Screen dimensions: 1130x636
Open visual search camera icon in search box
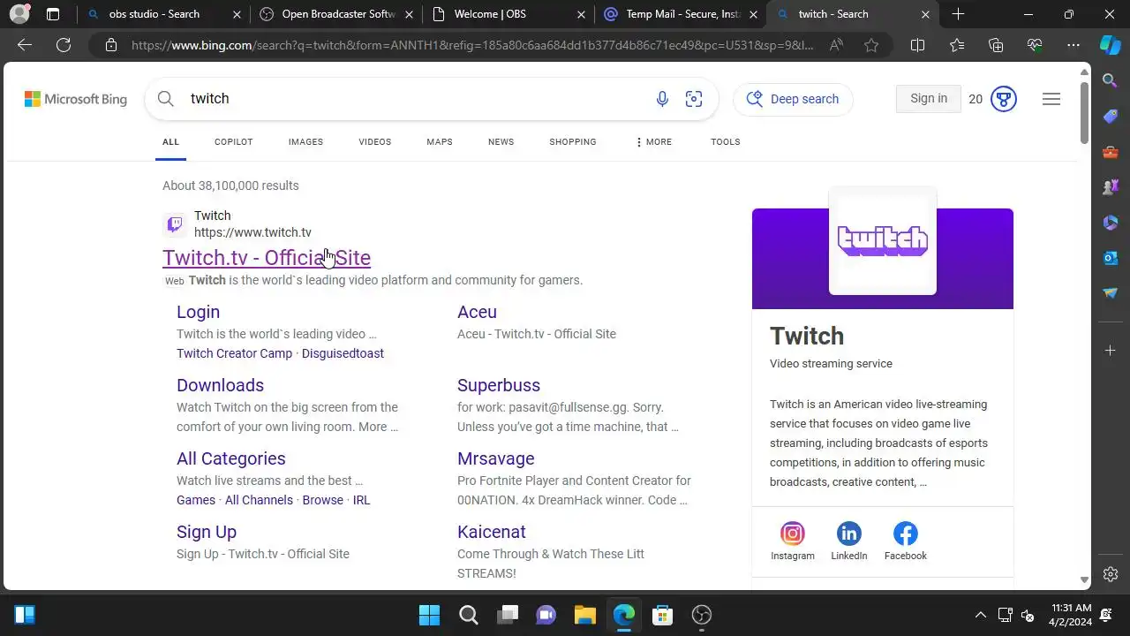(x=694, y=99)
